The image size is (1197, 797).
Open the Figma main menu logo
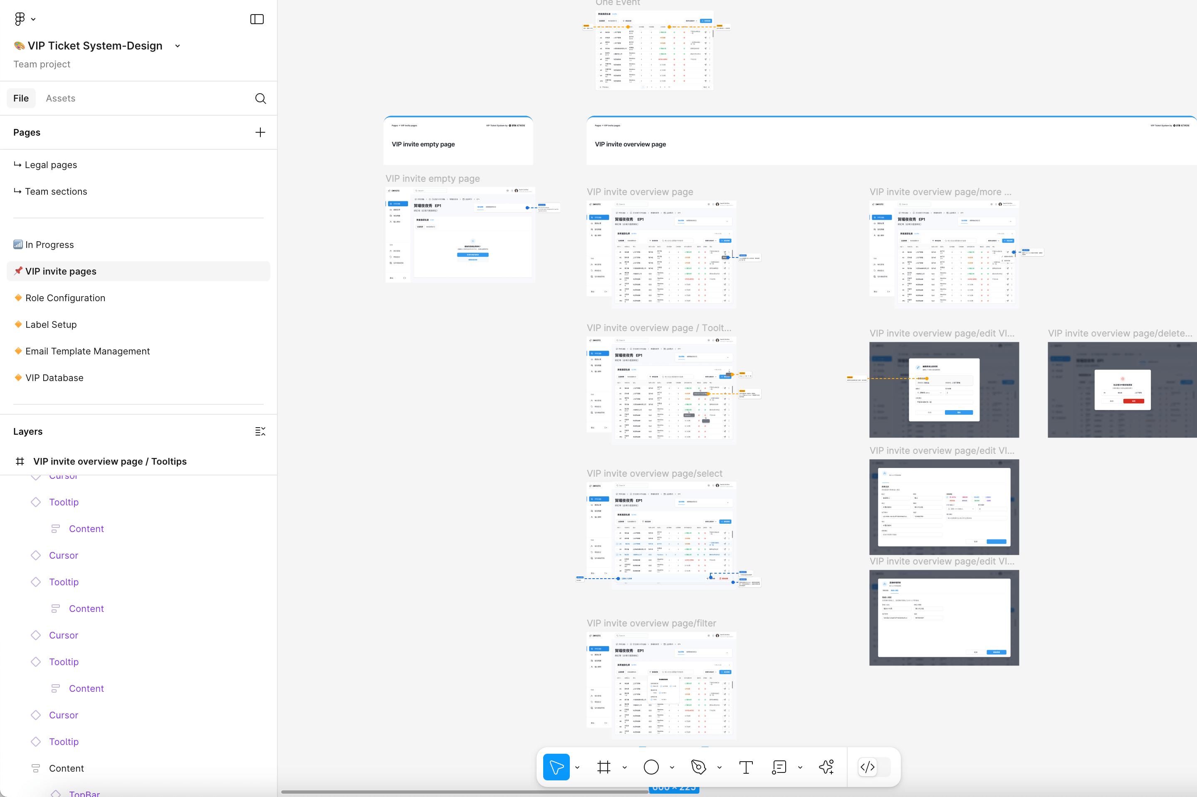click(x=20, y=19)
